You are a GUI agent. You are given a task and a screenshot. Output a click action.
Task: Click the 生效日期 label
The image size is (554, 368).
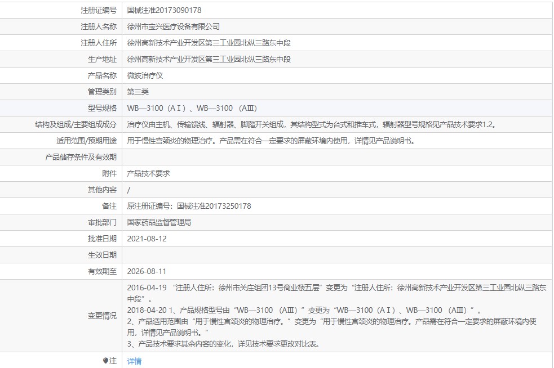pyautogui.click(x=102, y=255)
